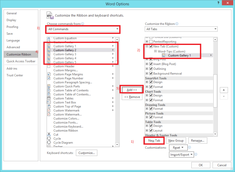Click the Cancel button
Viewport: 235px width, 172px height.
[222, 165]
